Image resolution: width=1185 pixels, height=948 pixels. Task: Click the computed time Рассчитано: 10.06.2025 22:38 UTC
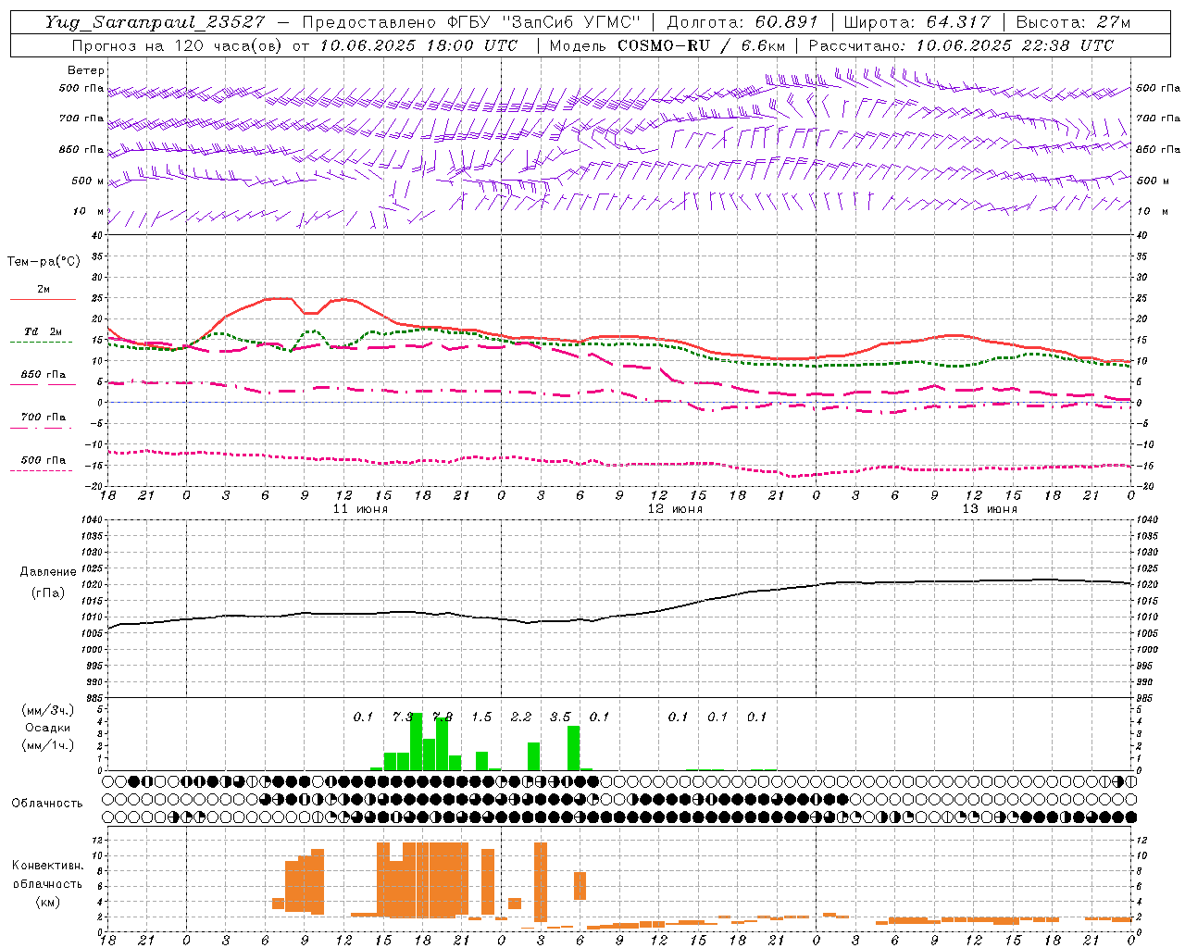tap(961, 44)
